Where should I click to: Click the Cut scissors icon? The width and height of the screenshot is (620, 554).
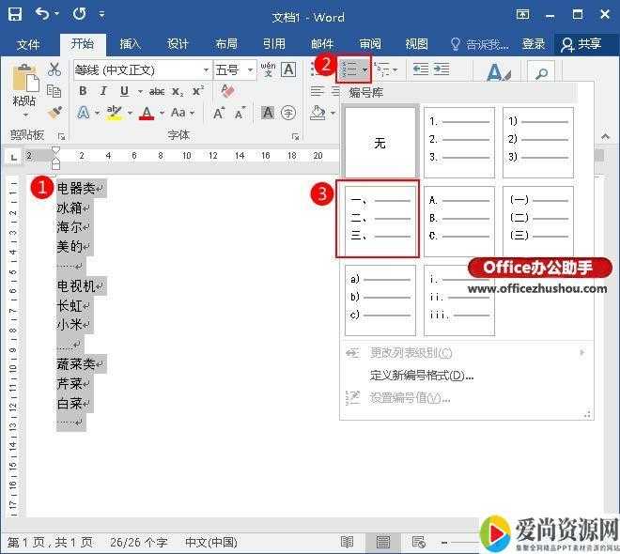click(x=54, y=69)
